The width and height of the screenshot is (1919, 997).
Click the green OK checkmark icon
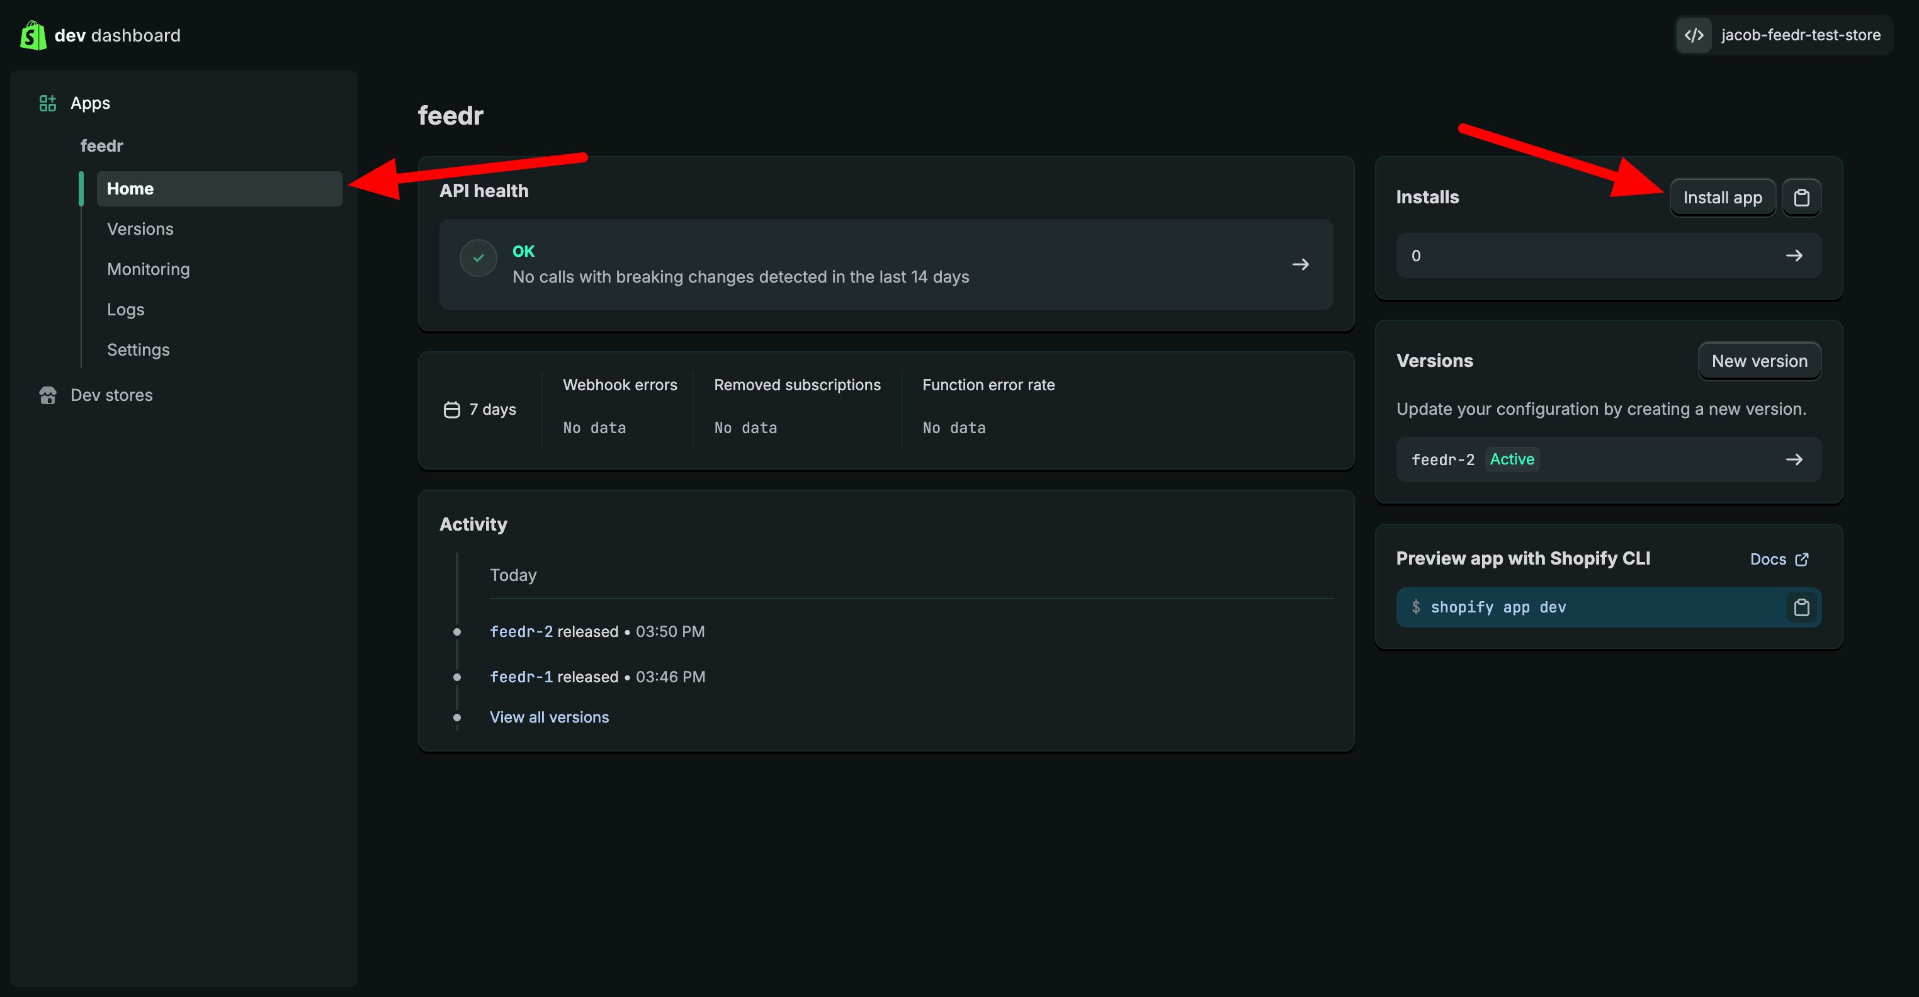click(x=478, y=258)
